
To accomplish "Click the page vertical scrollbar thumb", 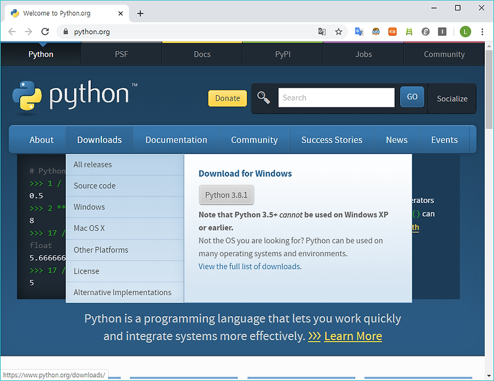I will click(488, 89).
